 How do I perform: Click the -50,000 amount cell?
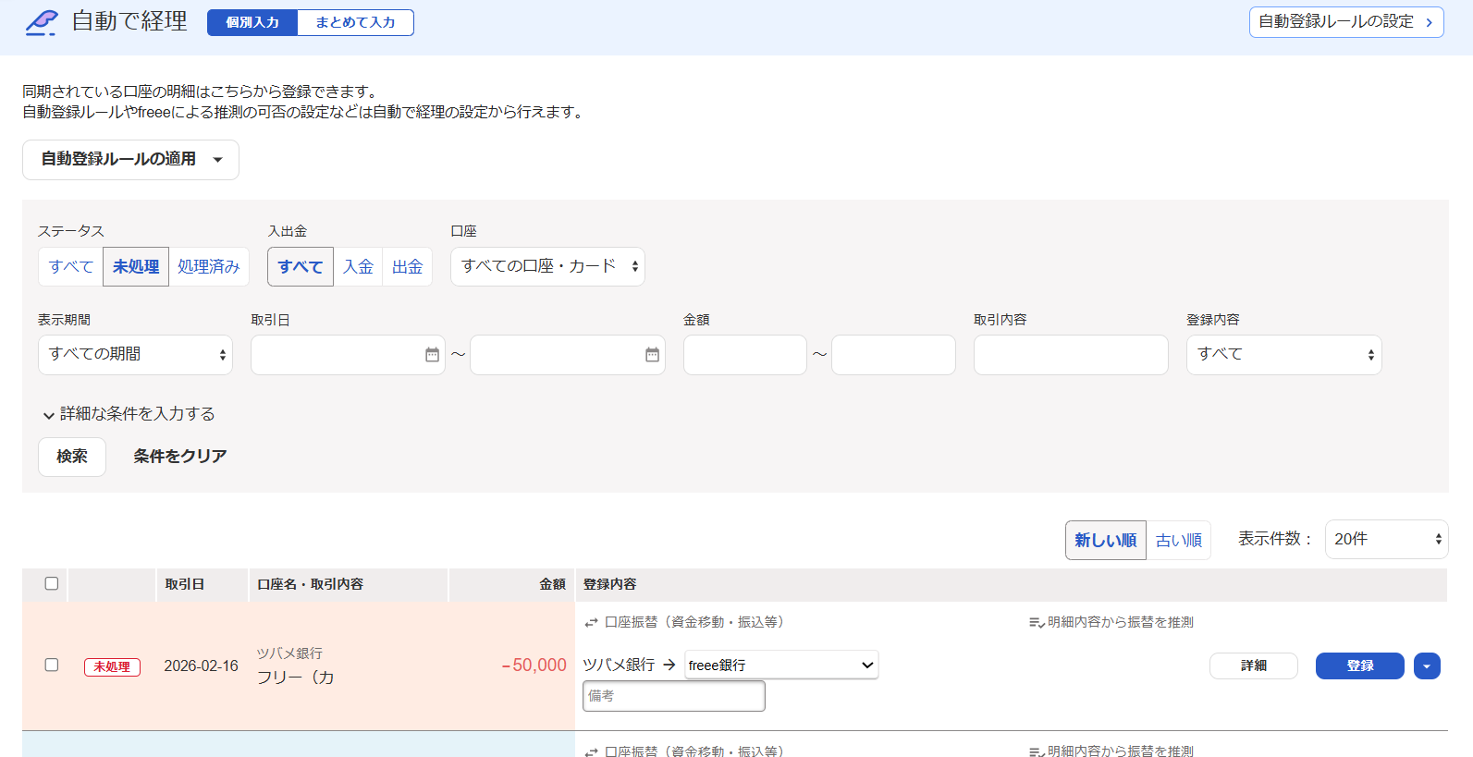[534, 665]
